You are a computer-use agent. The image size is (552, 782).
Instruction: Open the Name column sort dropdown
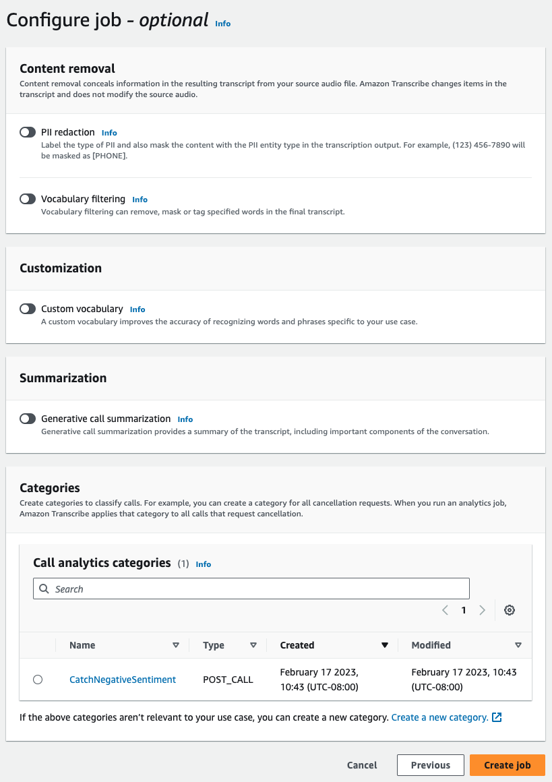point(176,645)
